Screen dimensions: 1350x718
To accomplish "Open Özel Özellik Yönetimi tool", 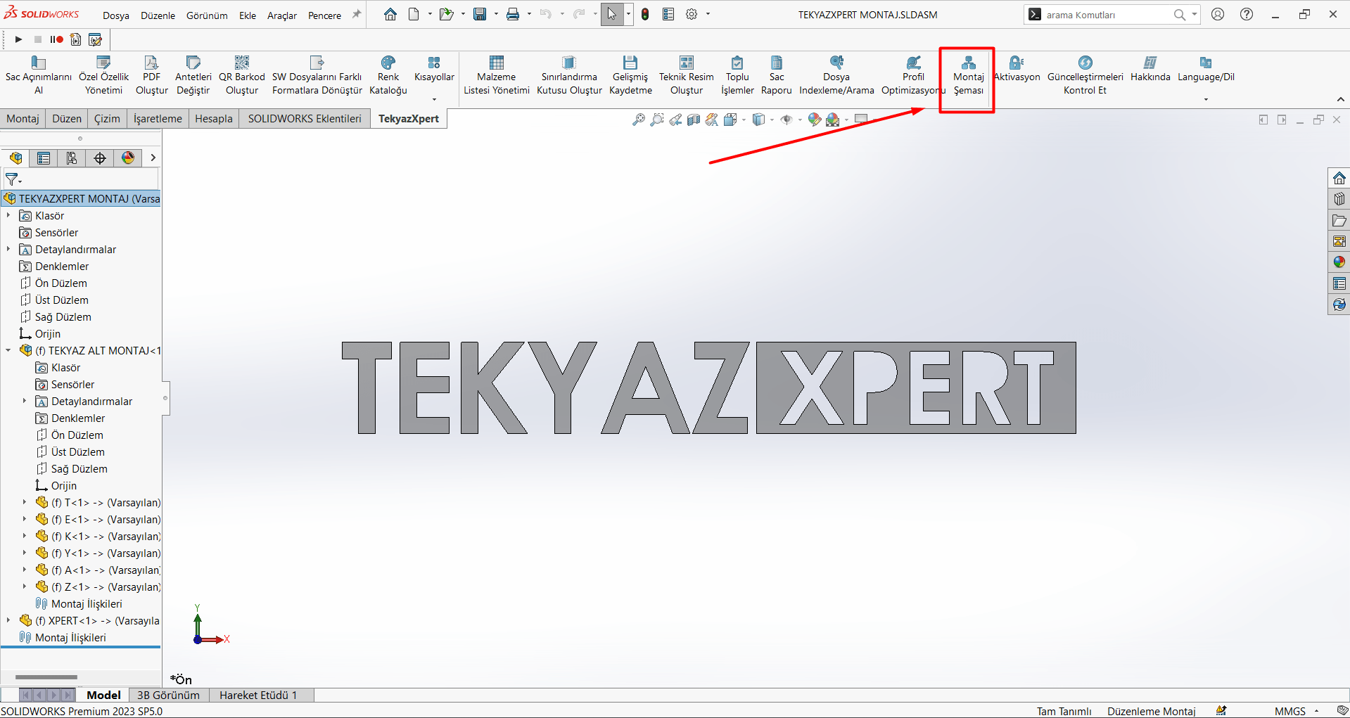I will 103,75.
